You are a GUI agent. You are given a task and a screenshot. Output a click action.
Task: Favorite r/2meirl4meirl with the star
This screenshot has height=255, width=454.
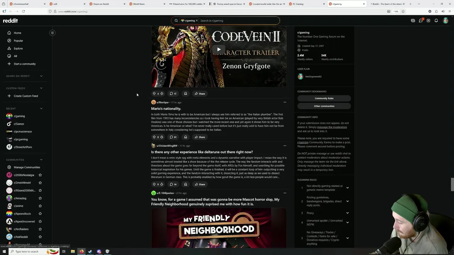(x=40, y=183)
